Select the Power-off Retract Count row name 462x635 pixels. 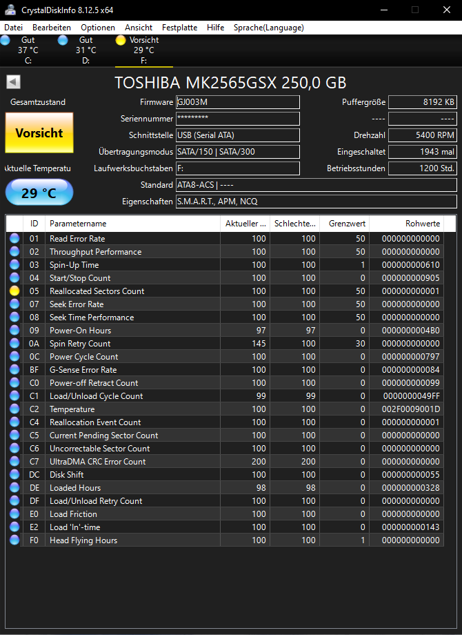[94, 383]
